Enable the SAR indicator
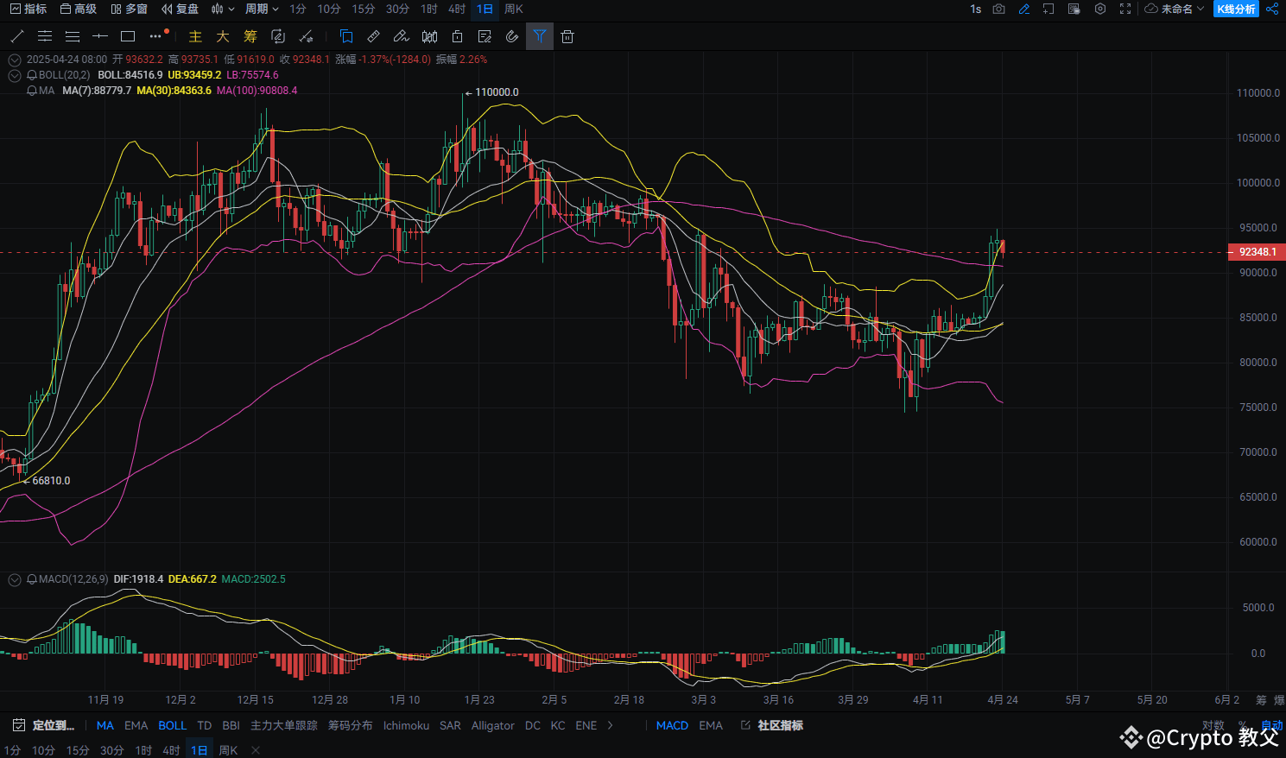 point(450,725)
